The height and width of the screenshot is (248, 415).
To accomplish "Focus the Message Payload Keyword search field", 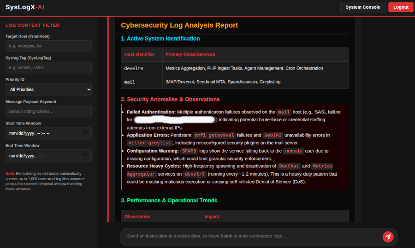I will (49, 112).
